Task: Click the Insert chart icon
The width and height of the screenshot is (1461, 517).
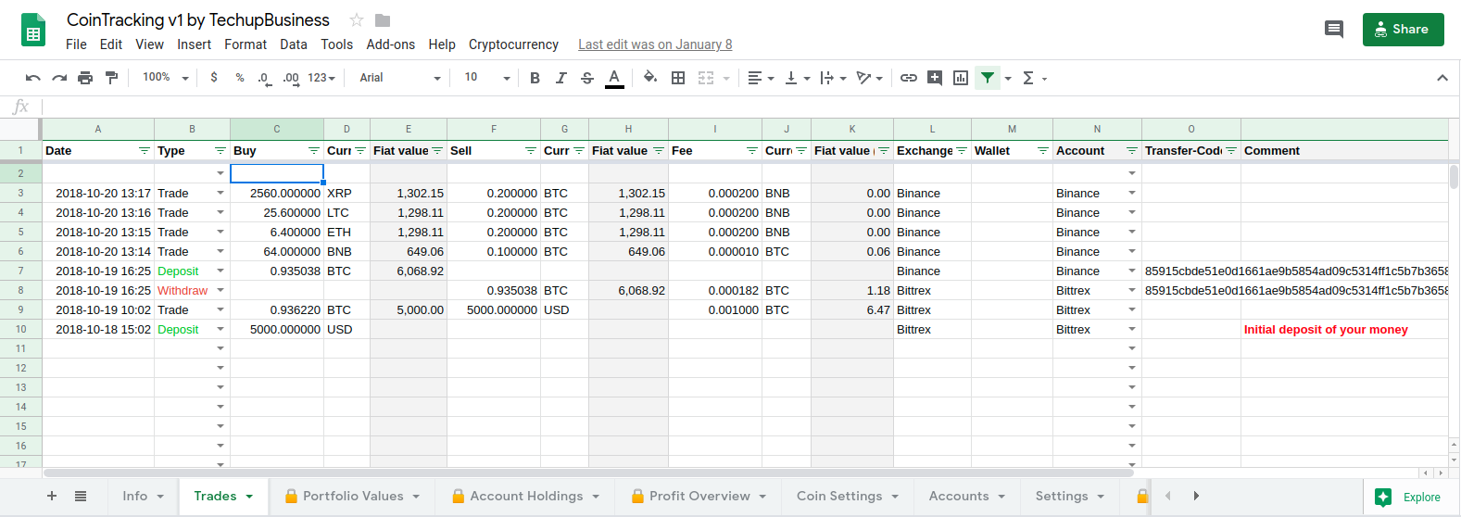Action: (961, 78)
